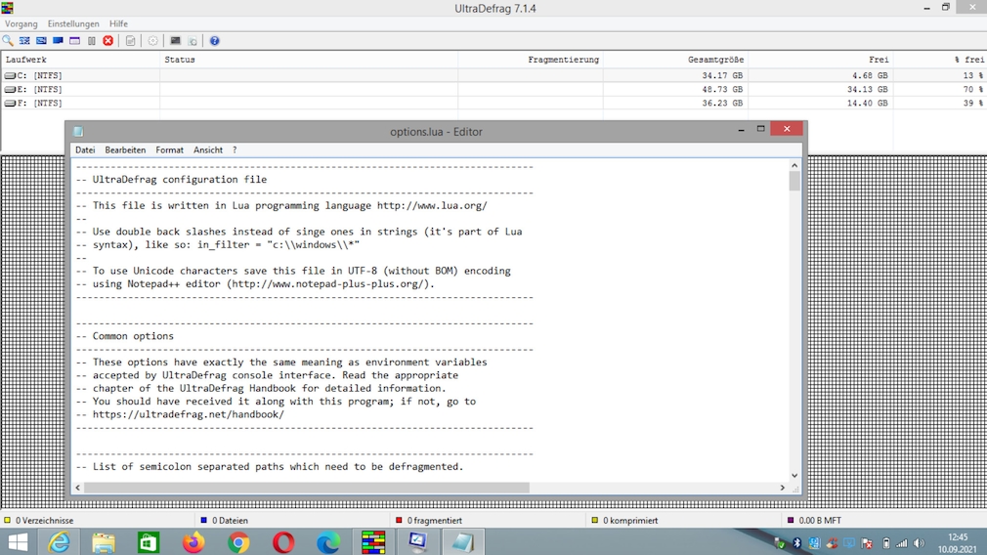Click the Pause toolbar icon
The width and height of the screenshot is (987, 555).
[92, 41]
